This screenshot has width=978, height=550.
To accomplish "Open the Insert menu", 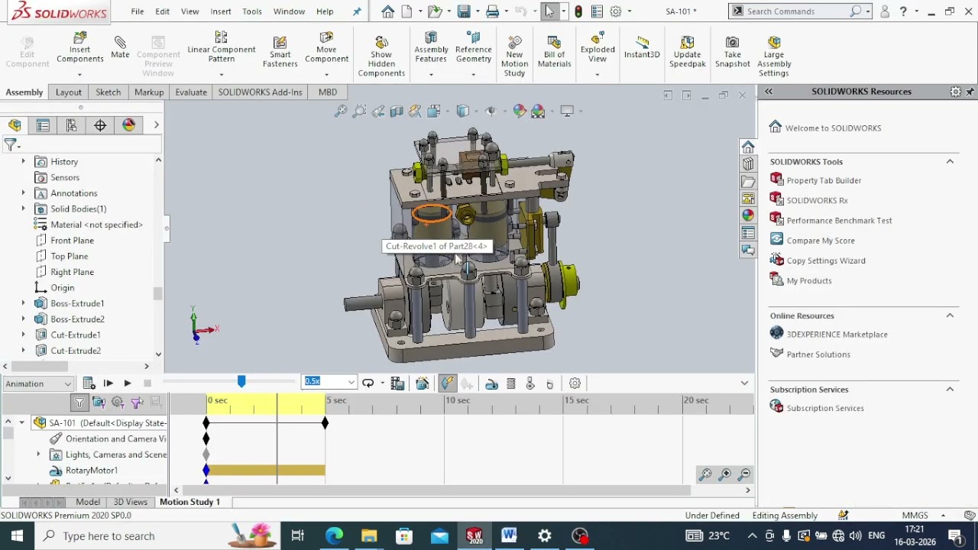I will (221, 11).
